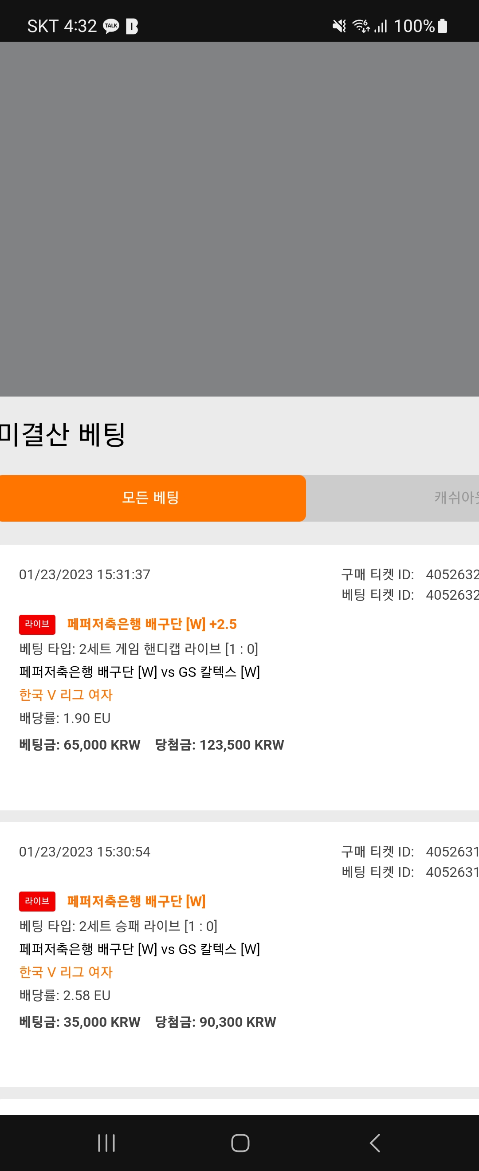Open first 한국 V 리그 여자 league link

(x=66, y=695)
